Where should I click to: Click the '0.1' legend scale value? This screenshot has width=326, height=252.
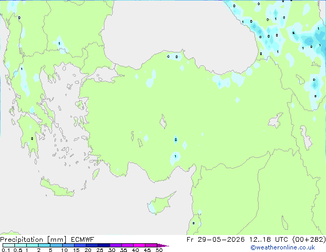point(6,250)
